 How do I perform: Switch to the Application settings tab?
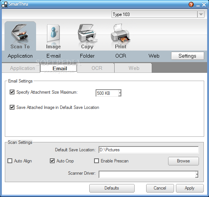click(21, 68)
